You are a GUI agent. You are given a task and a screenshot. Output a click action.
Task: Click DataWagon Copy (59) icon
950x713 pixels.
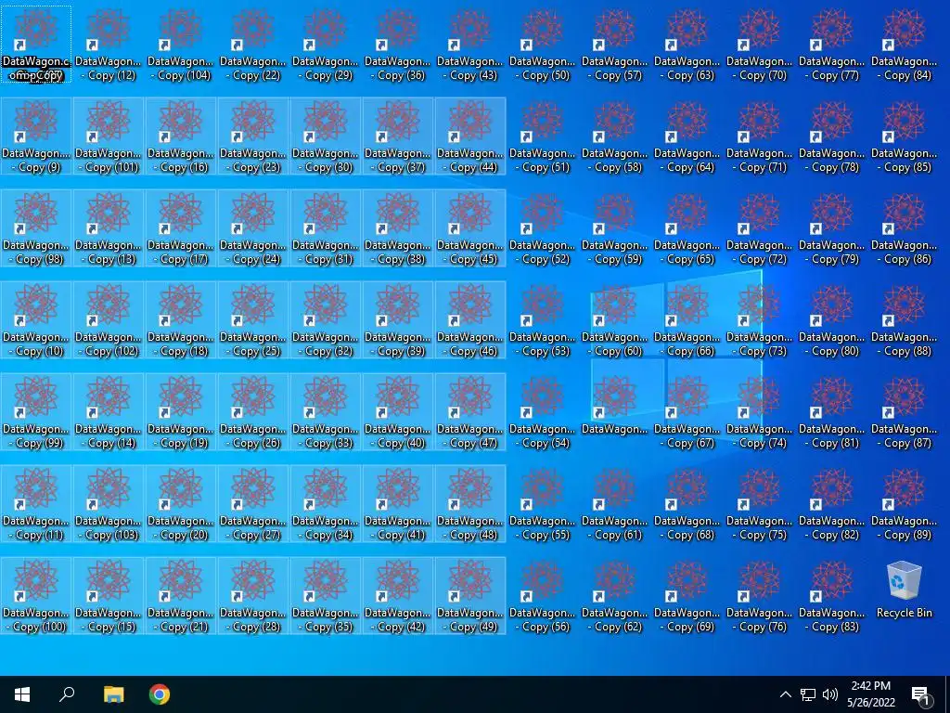(x=614, y=228)
